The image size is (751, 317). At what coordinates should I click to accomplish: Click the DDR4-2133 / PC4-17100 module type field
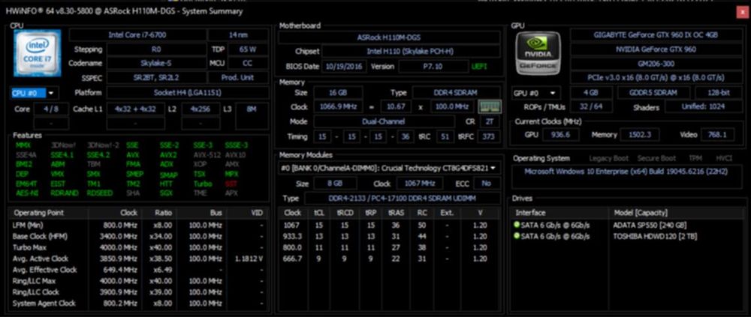[402, 198]
